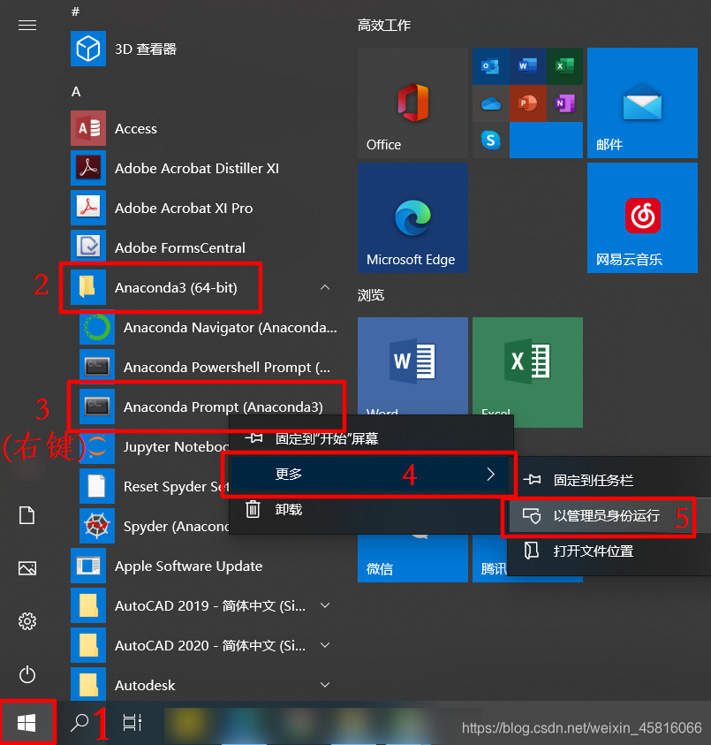Screen dimensions: 711x745
Task: Click the 高效工作 group header
Action: point(383,25)
